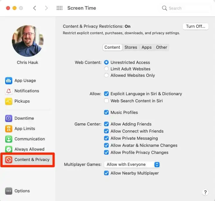Uncheck Explicit Language in Siri & Dictionary
This screenshot has height=201, width=215.
point(106,94)
